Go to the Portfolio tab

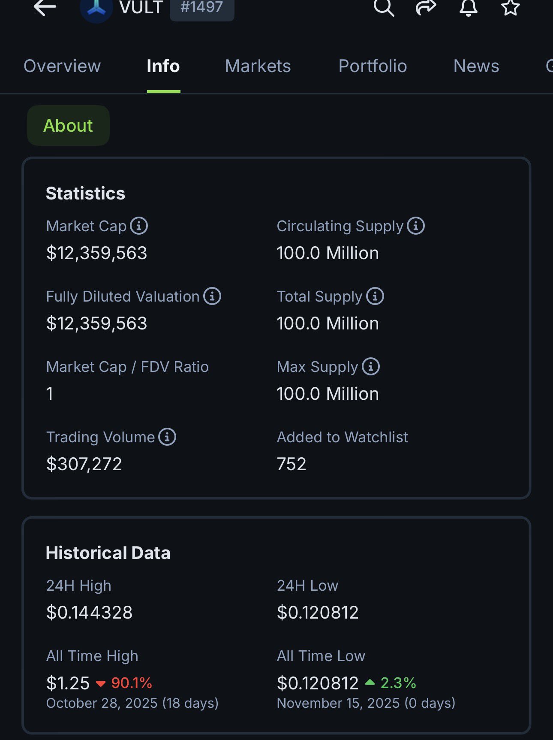373,66
